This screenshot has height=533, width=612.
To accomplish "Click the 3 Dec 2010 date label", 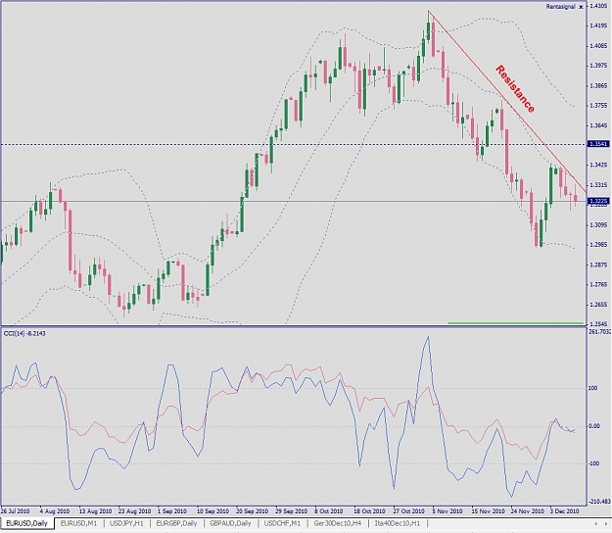I will tap(564, 510).
